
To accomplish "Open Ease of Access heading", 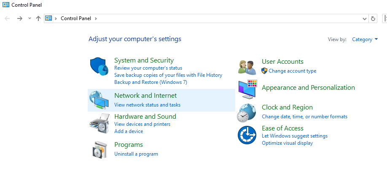I will [x=282, y=128].
